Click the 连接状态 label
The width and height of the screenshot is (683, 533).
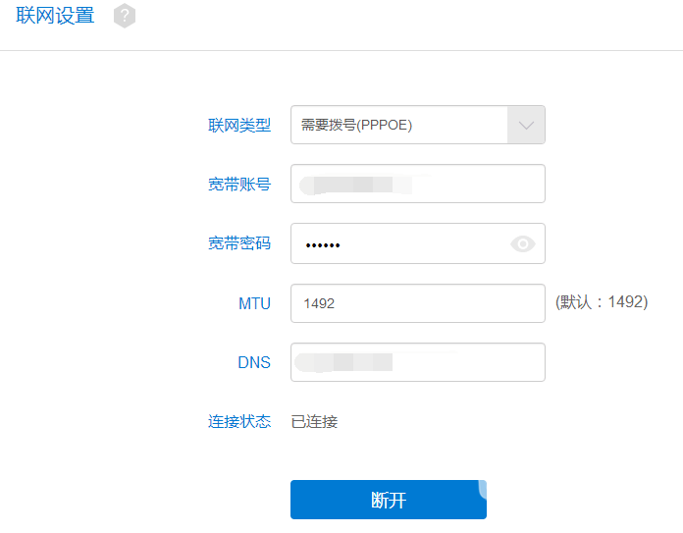[239, 422]
